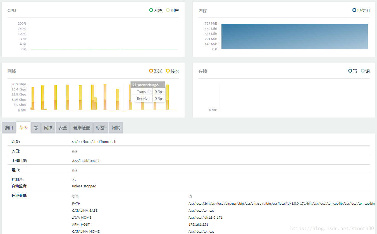377x234 pixels.
Task: Click the 存储 chart title
Action: (203, 71)
